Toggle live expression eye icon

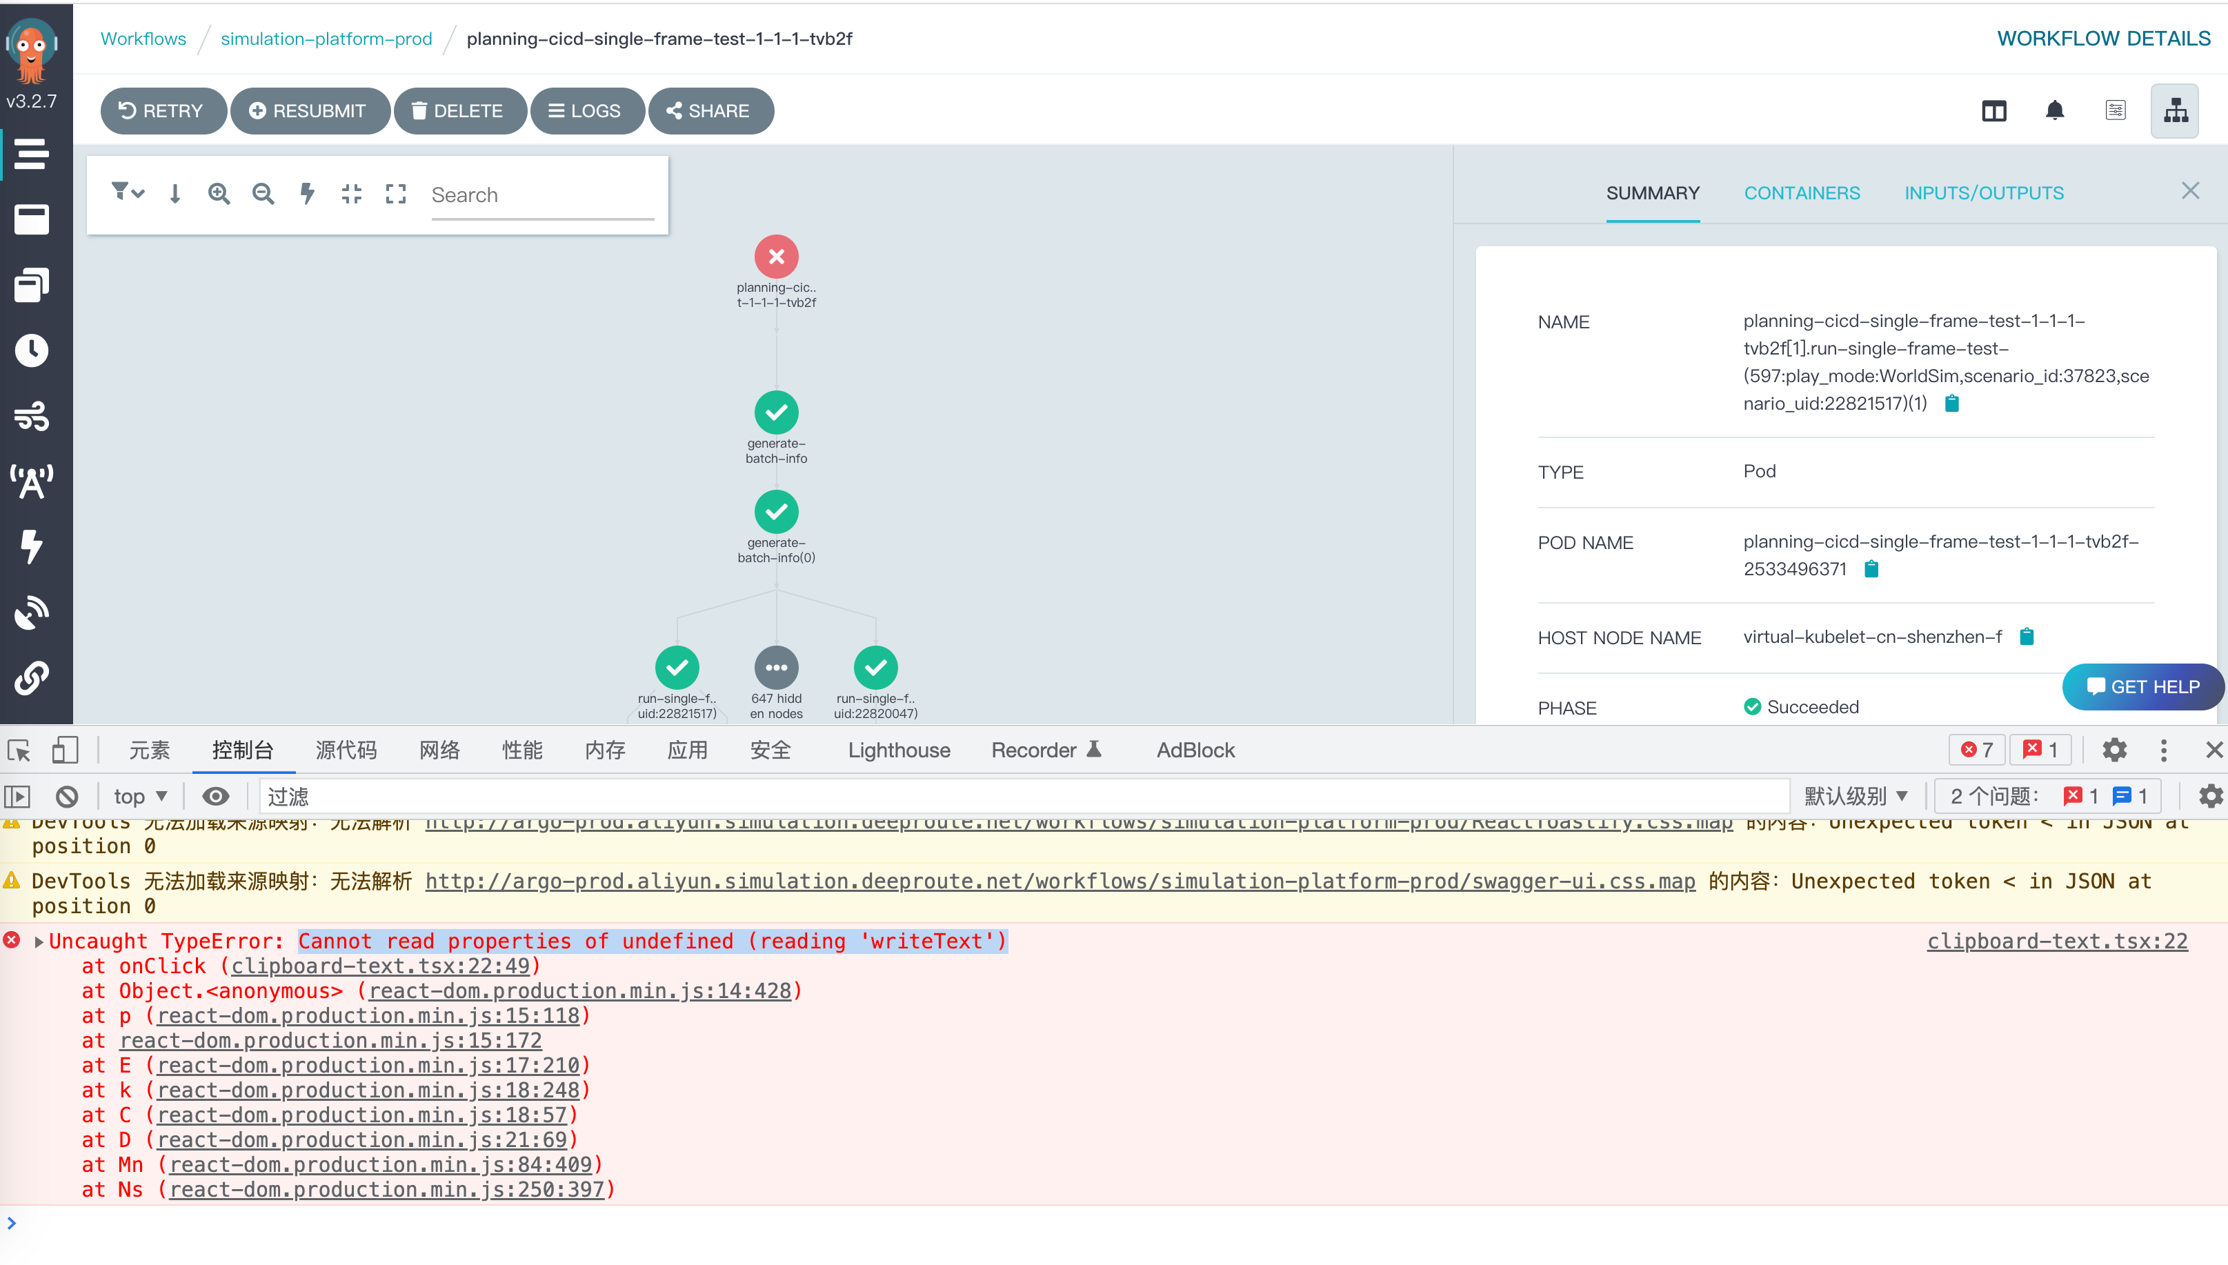coord(215,796)
